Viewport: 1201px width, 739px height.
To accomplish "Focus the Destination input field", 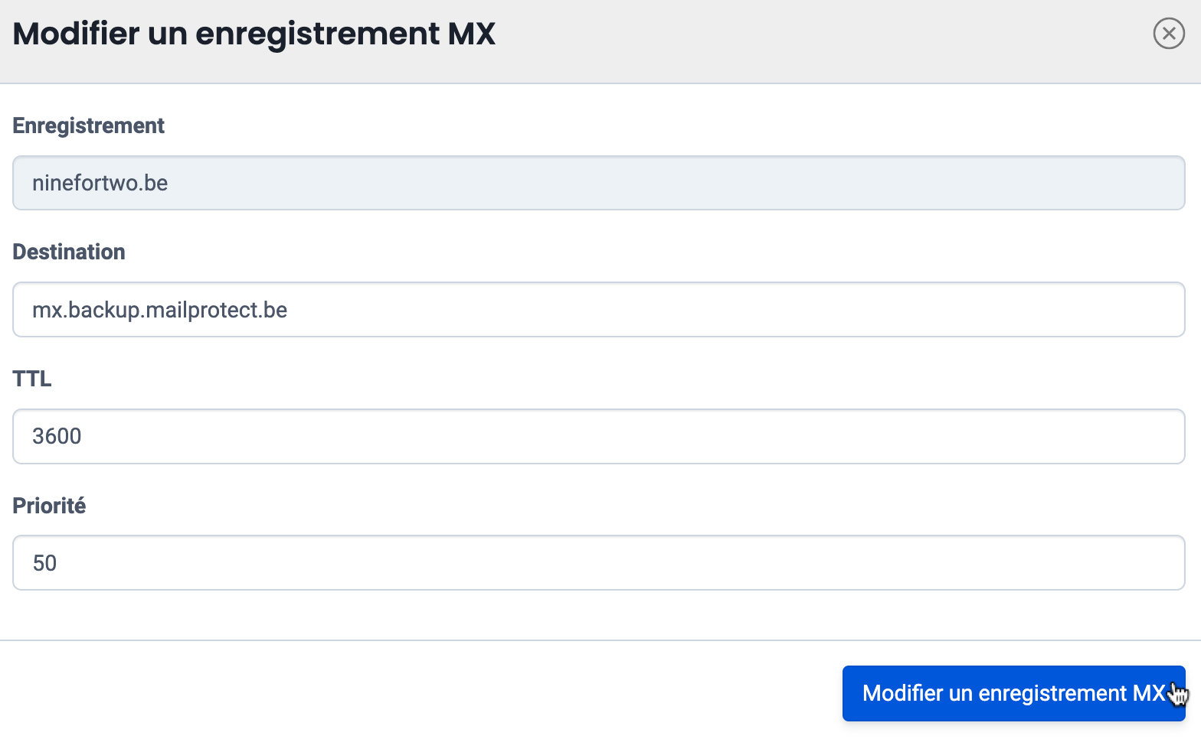I will coord(597,310).
